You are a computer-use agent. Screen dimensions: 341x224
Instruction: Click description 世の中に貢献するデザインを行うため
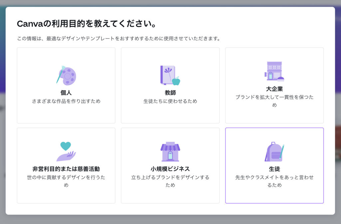[66, 181]
